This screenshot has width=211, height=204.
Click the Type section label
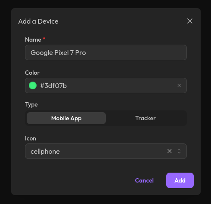click(x=31, y=105)
